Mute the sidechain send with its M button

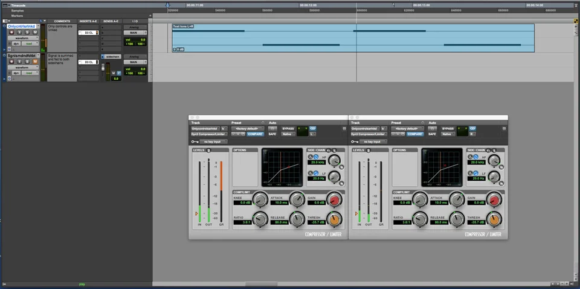(113, 73)
